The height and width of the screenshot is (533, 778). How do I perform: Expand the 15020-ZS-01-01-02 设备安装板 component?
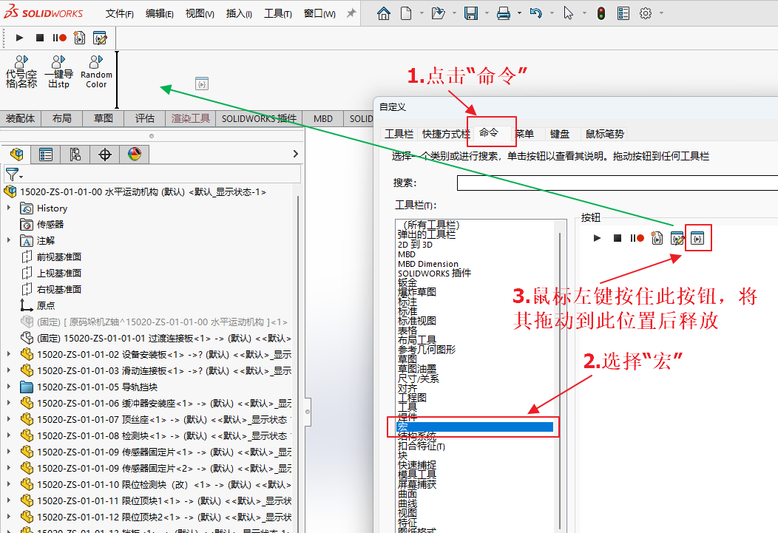9,354
